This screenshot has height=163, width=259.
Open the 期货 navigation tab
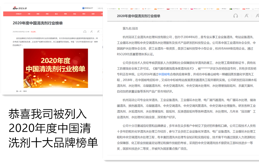tap(84, 14)
